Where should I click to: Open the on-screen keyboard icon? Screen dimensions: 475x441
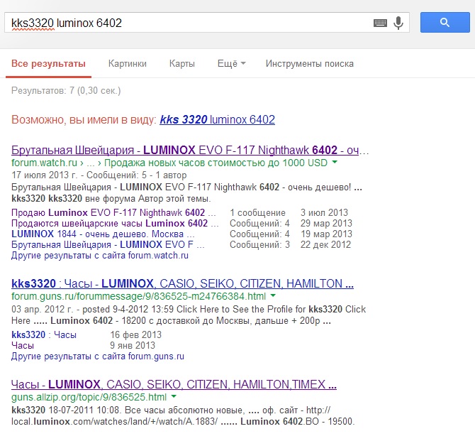[x=381, y=23]
